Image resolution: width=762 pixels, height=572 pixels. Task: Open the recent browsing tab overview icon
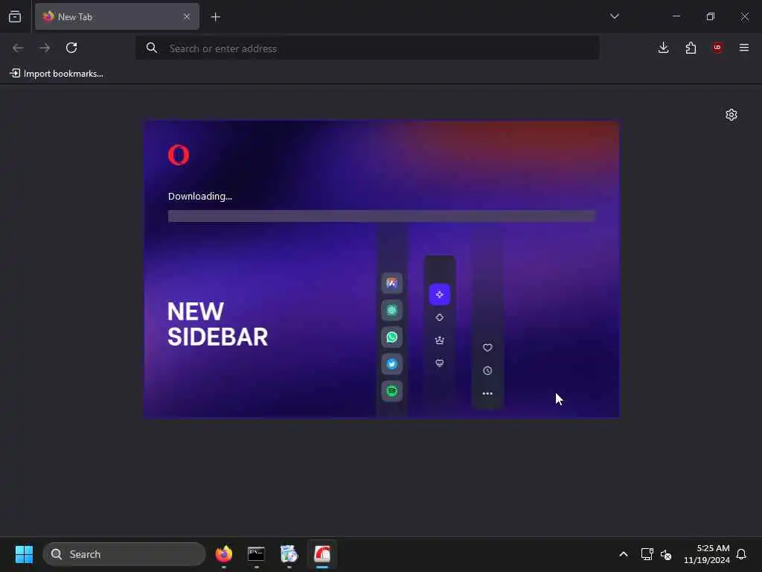click(15, 16)
